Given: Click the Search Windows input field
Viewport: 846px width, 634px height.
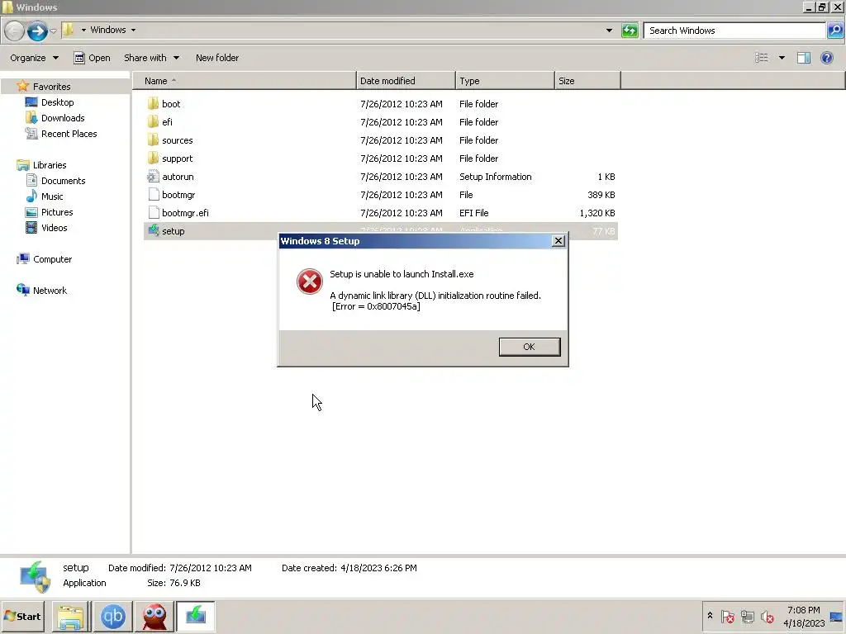Looking at the screenshot, I should click(x=734, y=31).
